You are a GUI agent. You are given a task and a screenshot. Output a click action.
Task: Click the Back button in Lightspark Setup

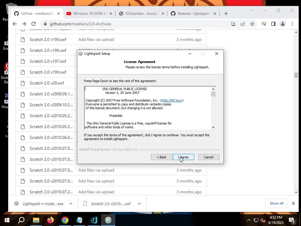[161, 157]
